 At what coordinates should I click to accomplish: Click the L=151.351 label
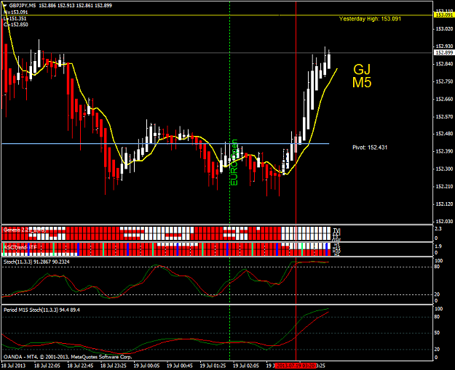coord(15,19)
